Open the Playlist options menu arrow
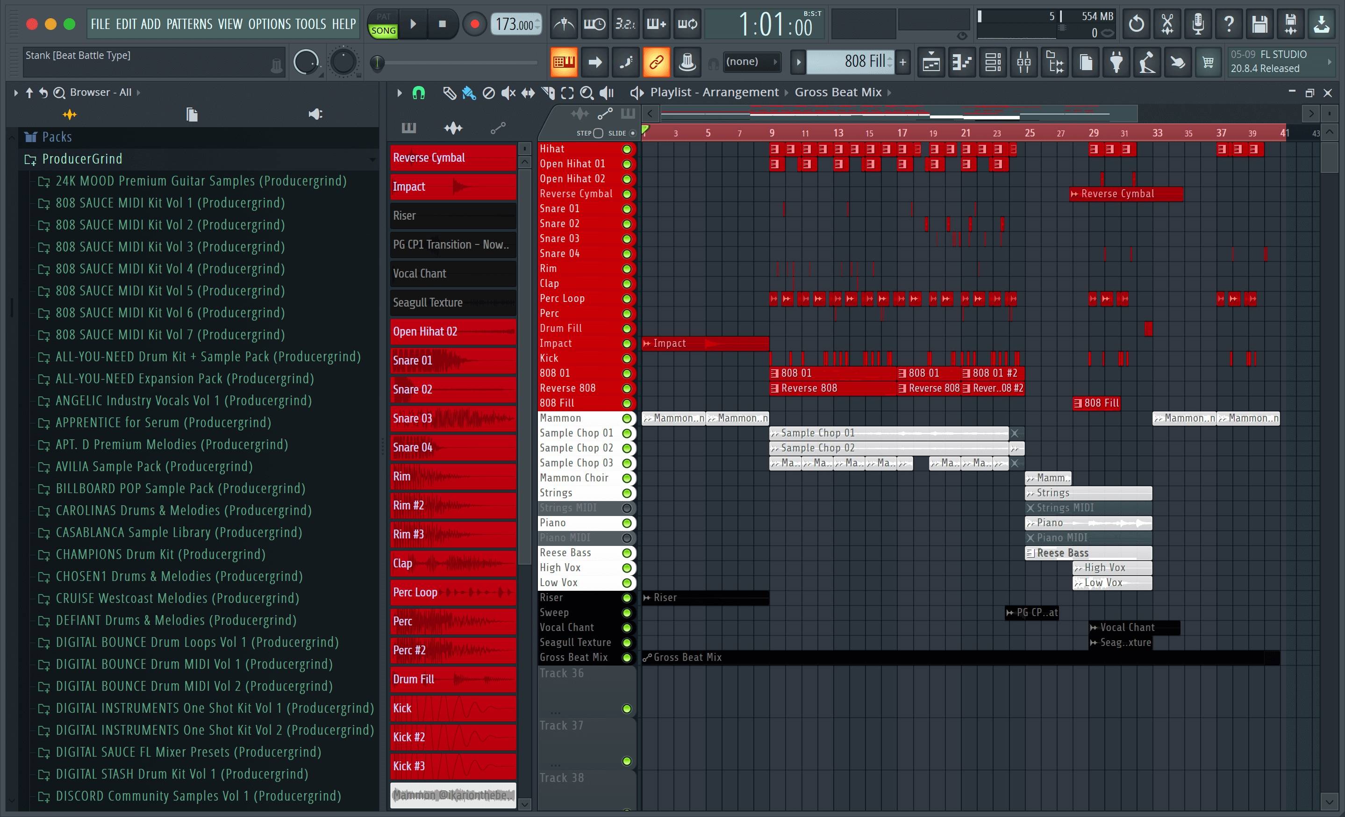Image resolution: width=1345 pixels, height=817 pixels. click(400, 93)
